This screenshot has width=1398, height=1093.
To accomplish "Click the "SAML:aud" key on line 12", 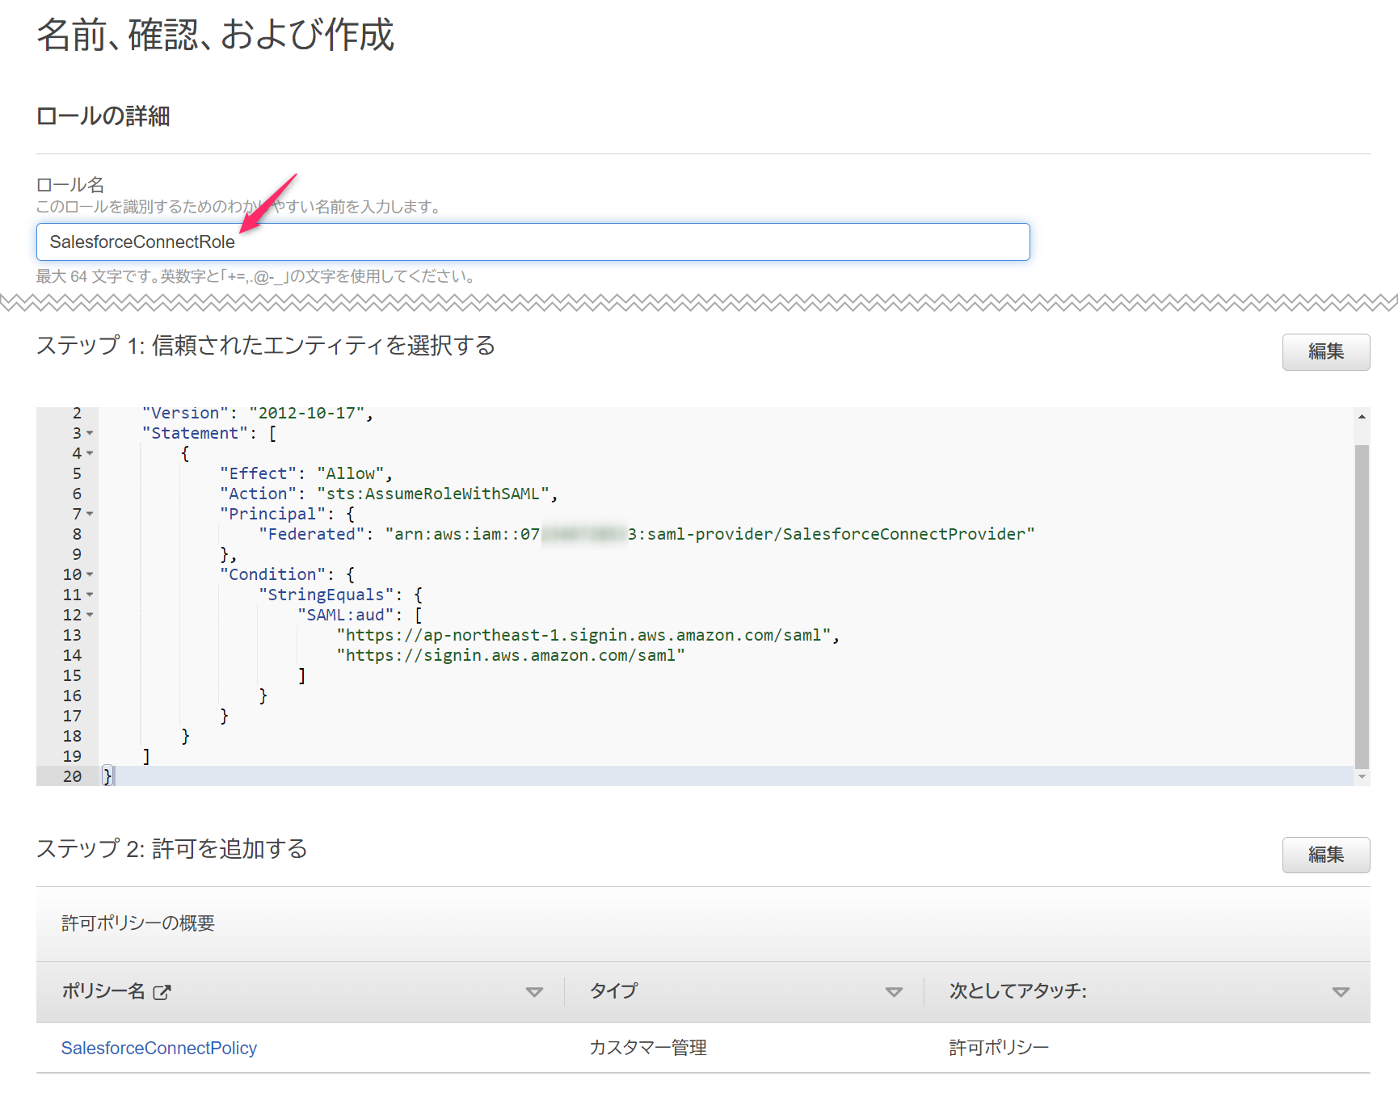I will point(345,615).
